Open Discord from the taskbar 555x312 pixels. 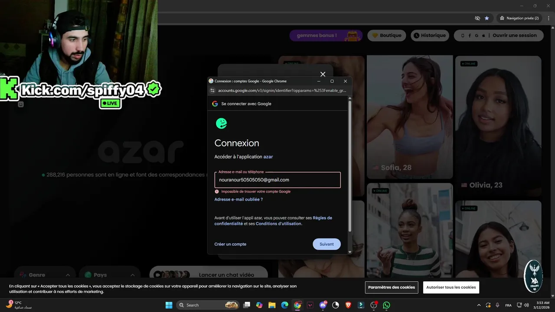point(323,305)
